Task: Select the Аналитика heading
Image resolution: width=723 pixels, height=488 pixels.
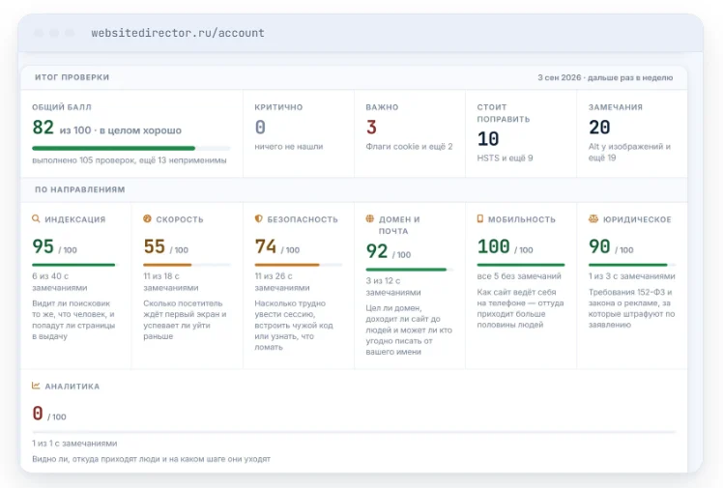Action: 72,387
